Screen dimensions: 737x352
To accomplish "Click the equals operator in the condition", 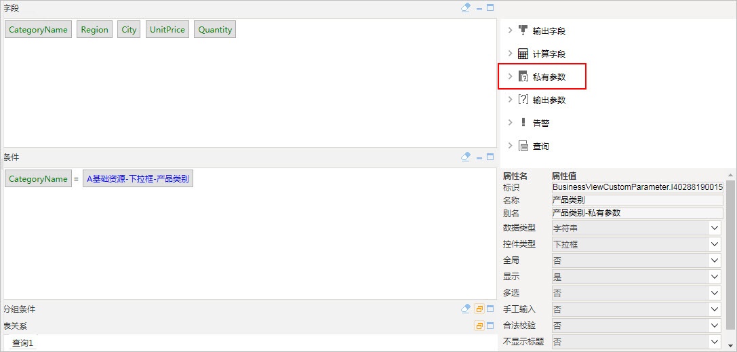I will point(76,179).
